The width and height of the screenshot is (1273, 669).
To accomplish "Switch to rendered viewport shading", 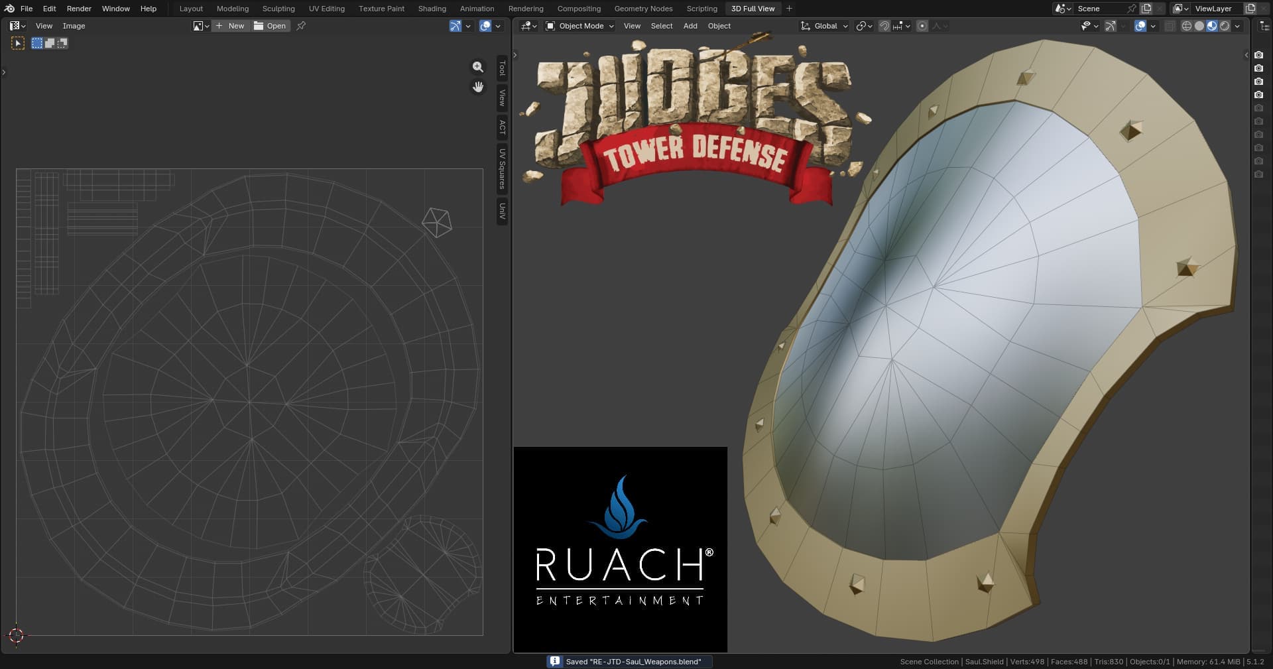I will coord(1225,26).
